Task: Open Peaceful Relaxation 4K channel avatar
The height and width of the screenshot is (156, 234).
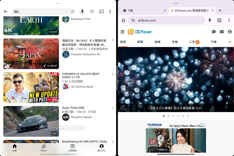Action: tap(66, 54)
